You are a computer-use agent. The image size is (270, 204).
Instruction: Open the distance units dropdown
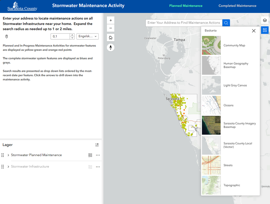click(88, 36)
